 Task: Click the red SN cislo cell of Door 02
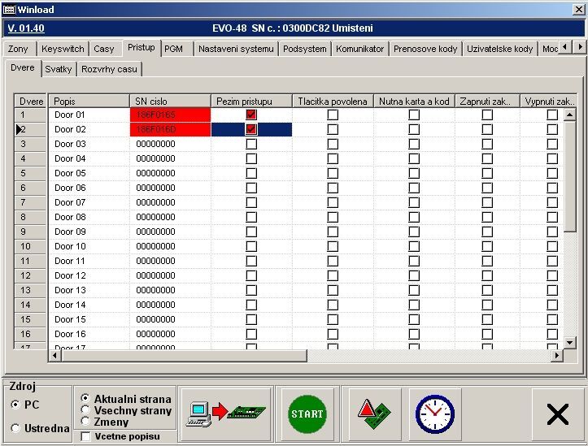pyautogui.click(x=169, y=129)
